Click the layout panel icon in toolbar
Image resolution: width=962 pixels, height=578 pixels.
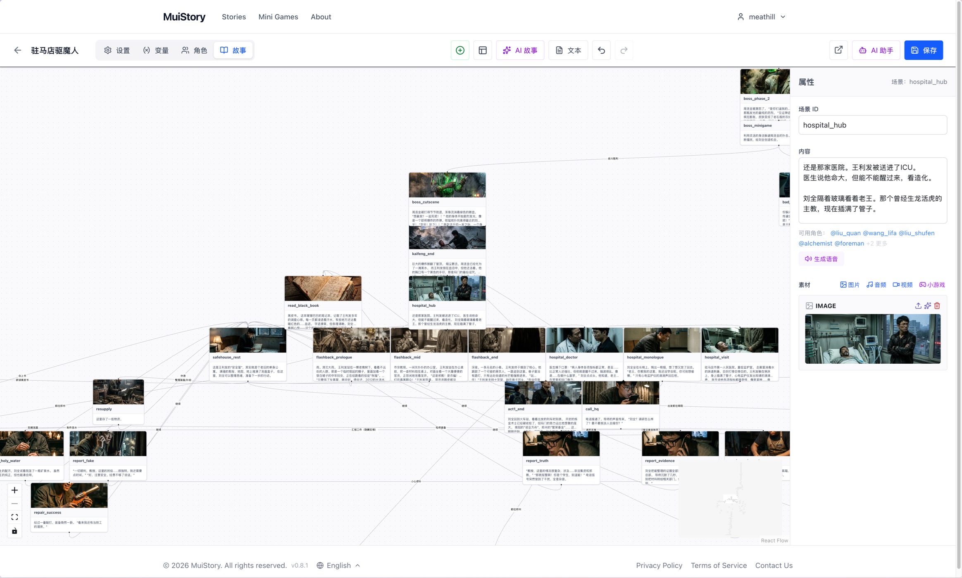tap(483, 50)
